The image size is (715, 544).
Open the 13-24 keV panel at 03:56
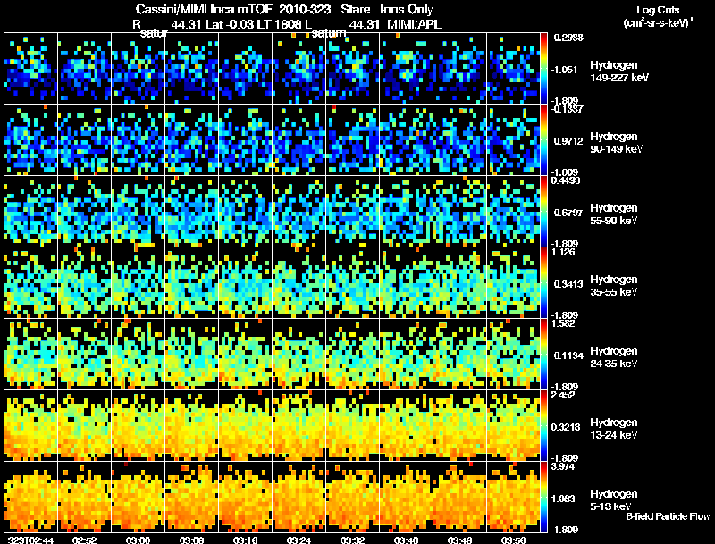[513, 426]
